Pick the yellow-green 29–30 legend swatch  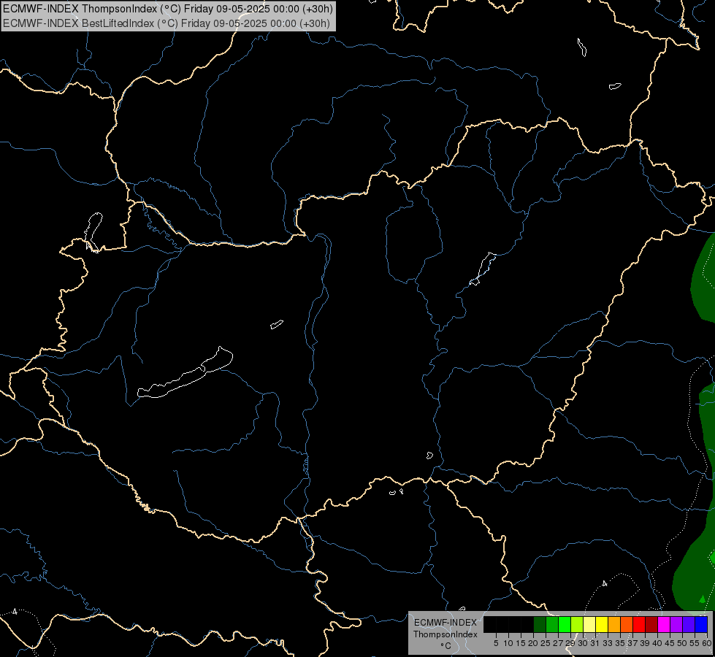pyautogui.click(x=577, y=625)
